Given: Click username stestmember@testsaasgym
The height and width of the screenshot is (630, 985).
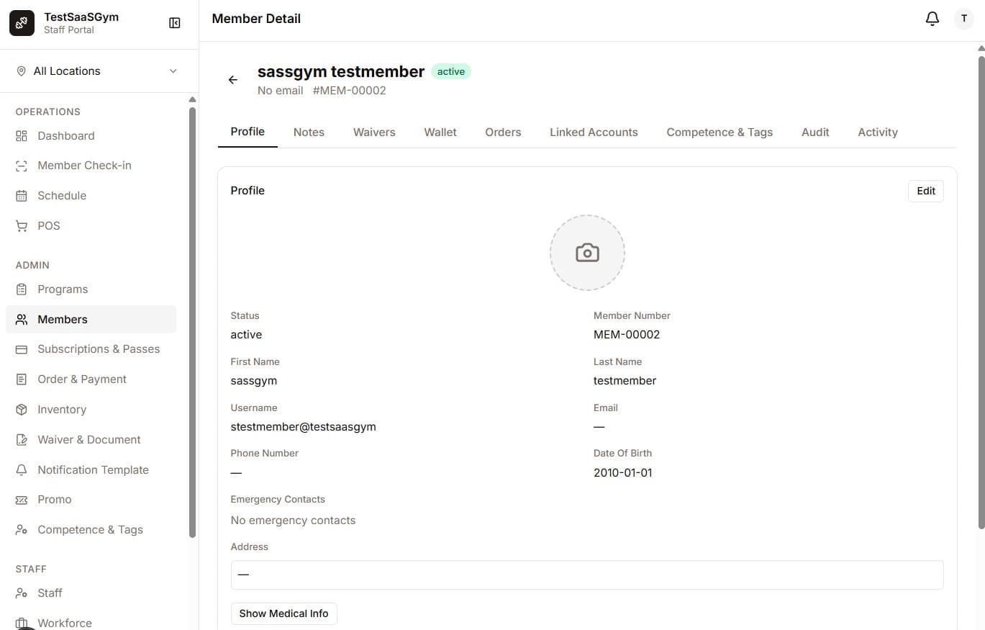Looking at the screenshot, I should pos(303,427).
